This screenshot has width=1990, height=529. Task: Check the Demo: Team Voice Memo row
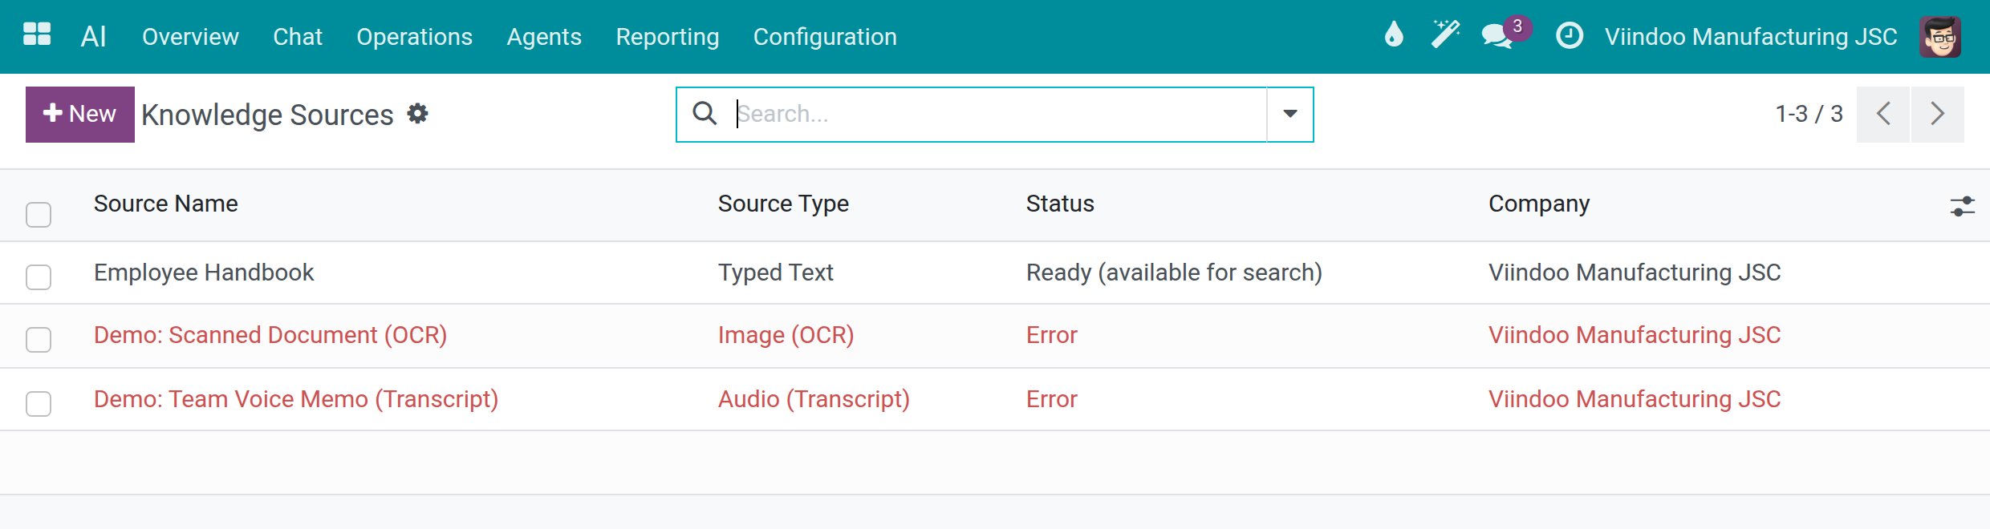pyautogui.click(x=39, y=404)
